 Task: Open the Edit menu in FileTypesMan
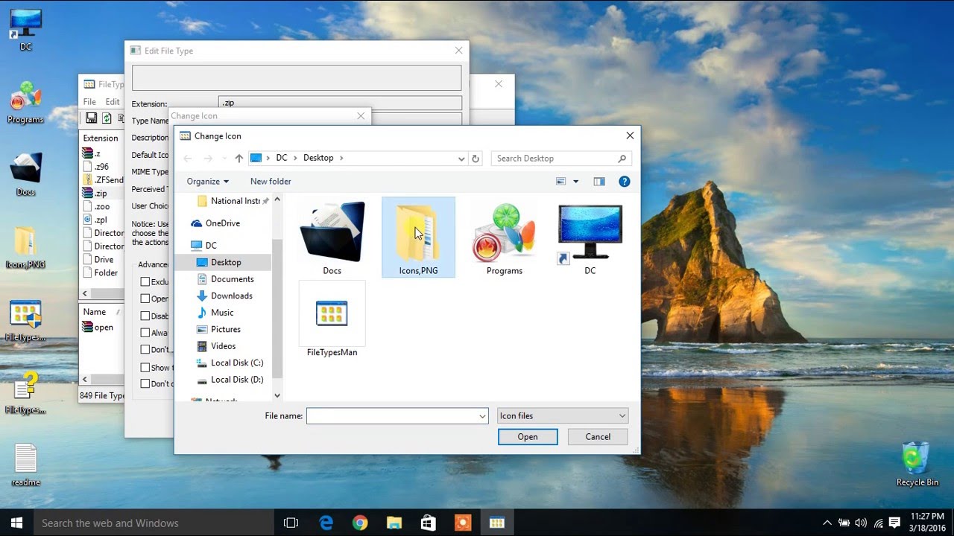[x=112, y=101]
